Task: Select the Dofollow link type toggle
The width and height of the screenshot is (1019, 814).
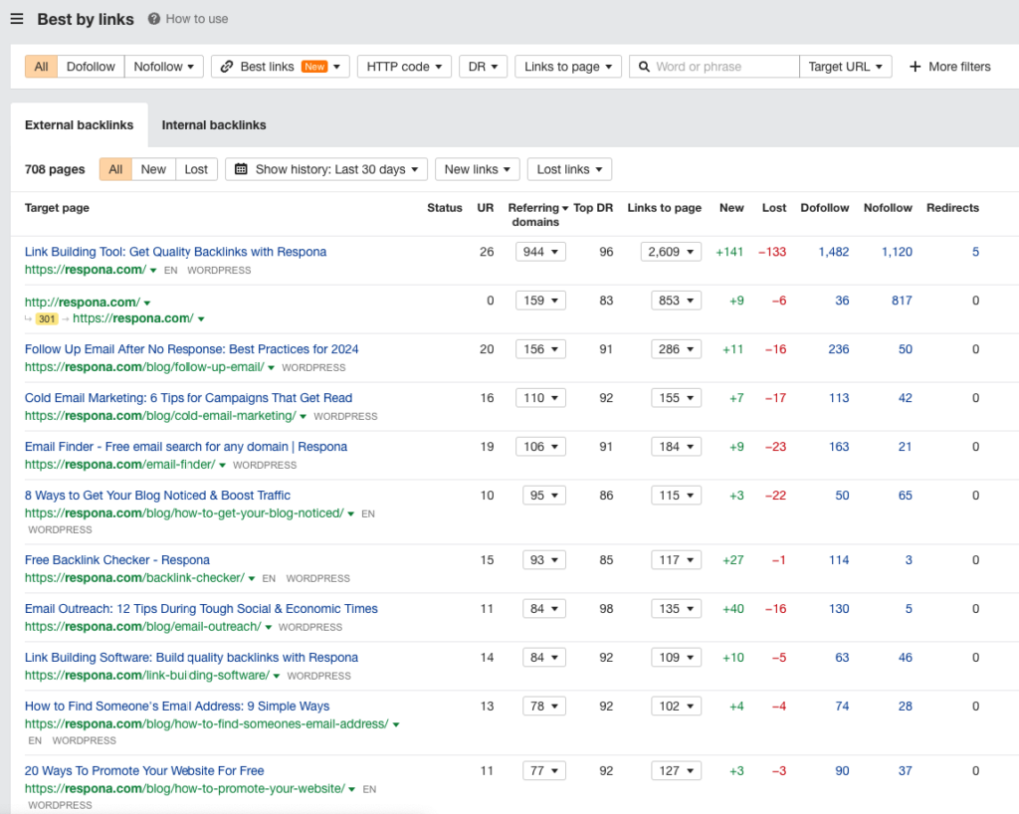Action: pyautogui.click(x=91, y=67)
